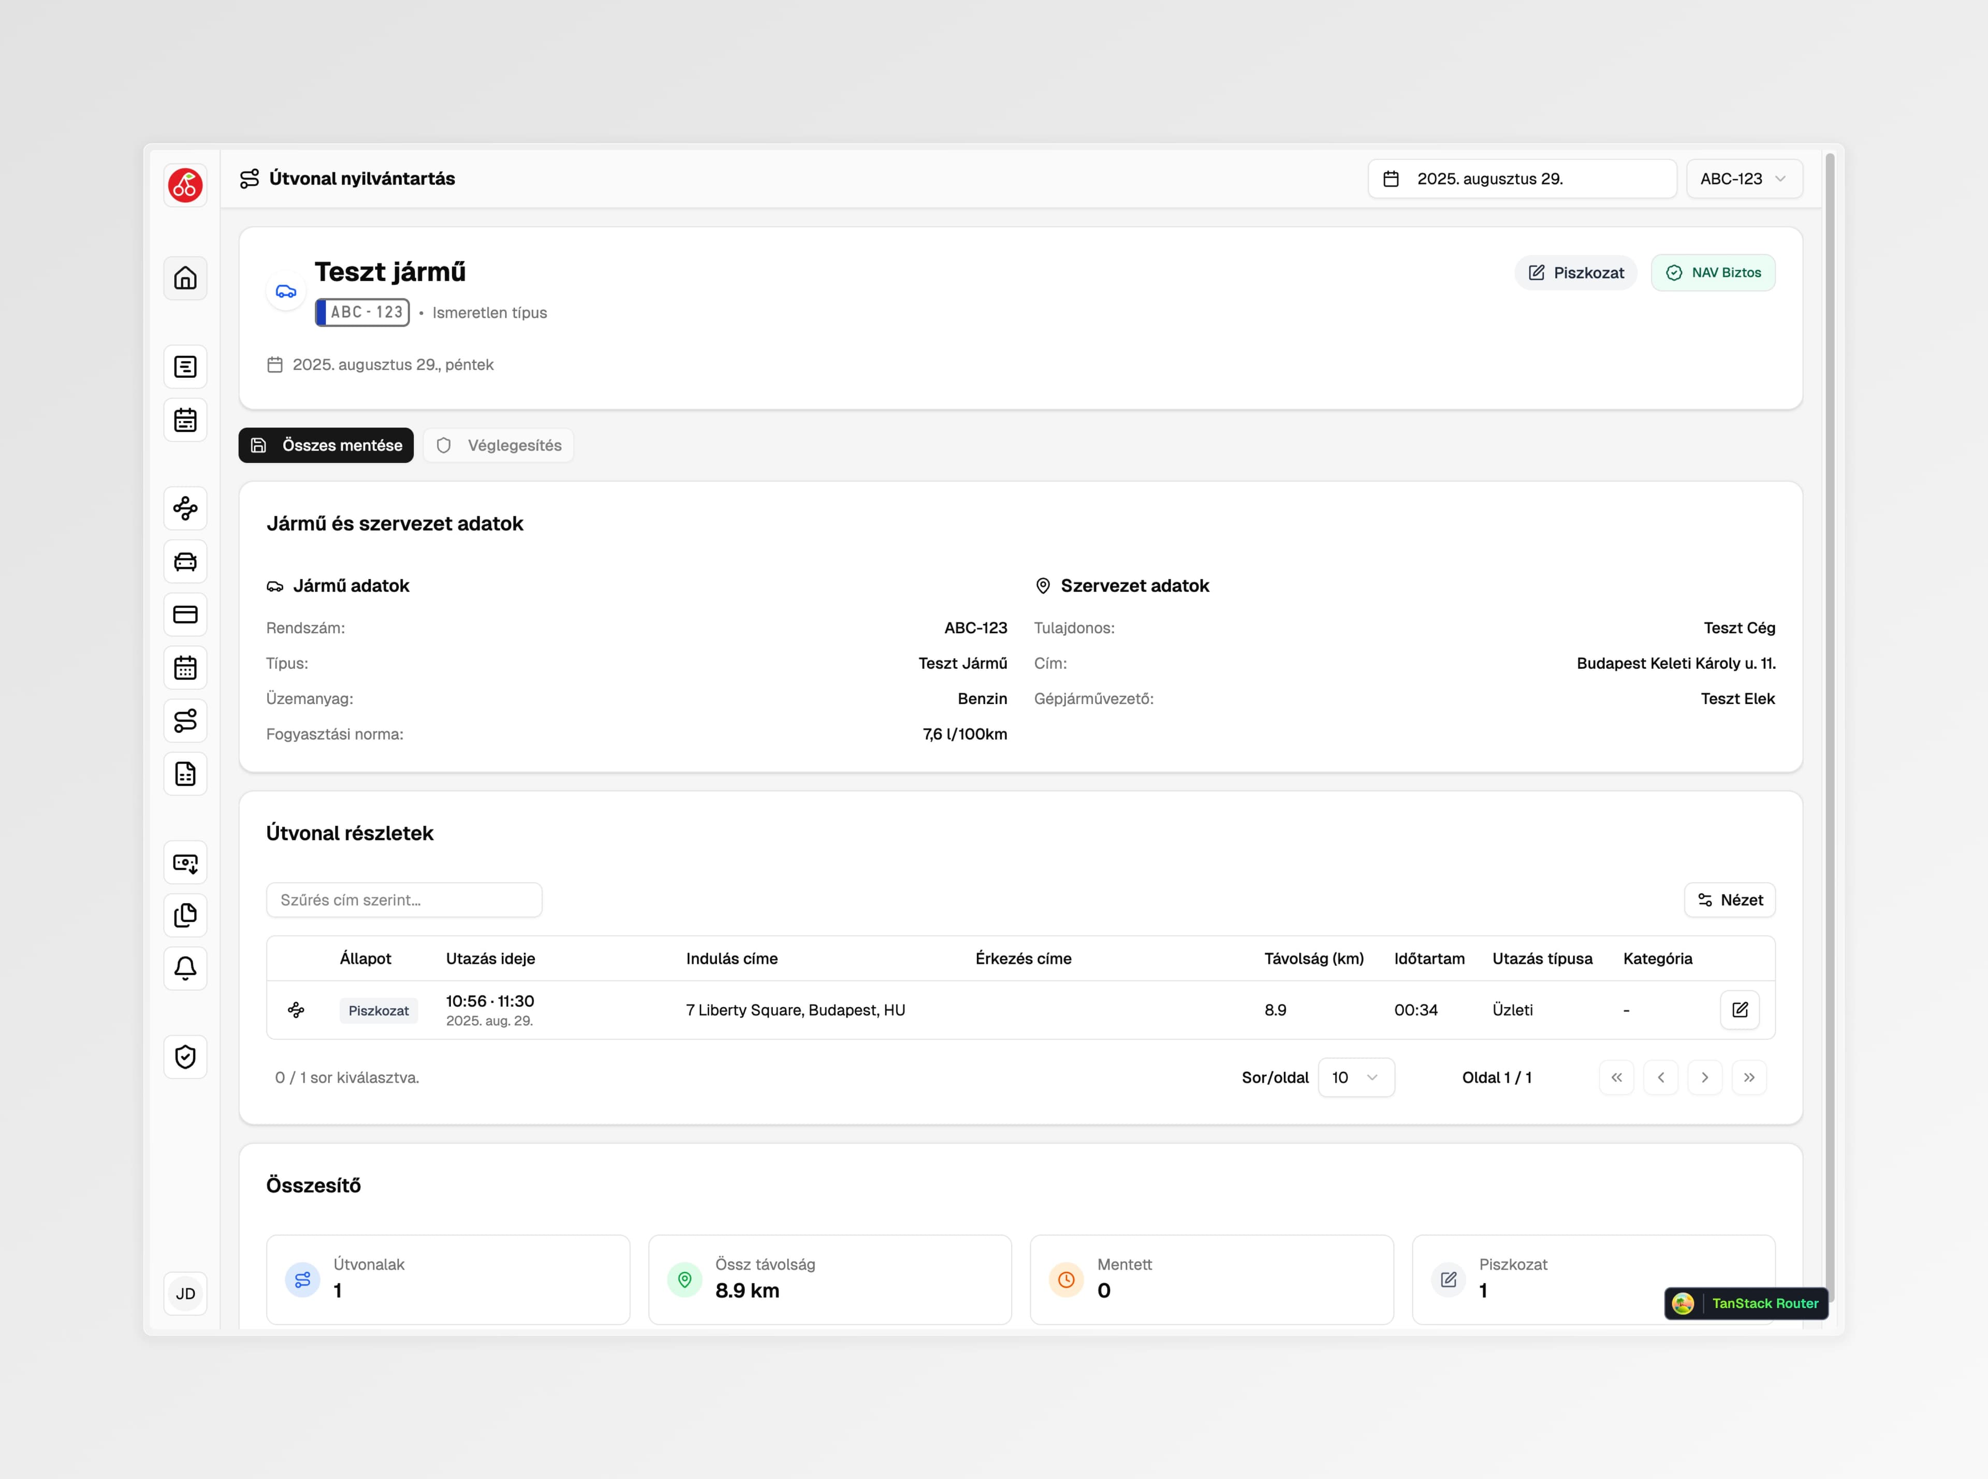Click the shield check sidebar icon
The image size is (1988, 1479).
click(x=185, y=1057)
